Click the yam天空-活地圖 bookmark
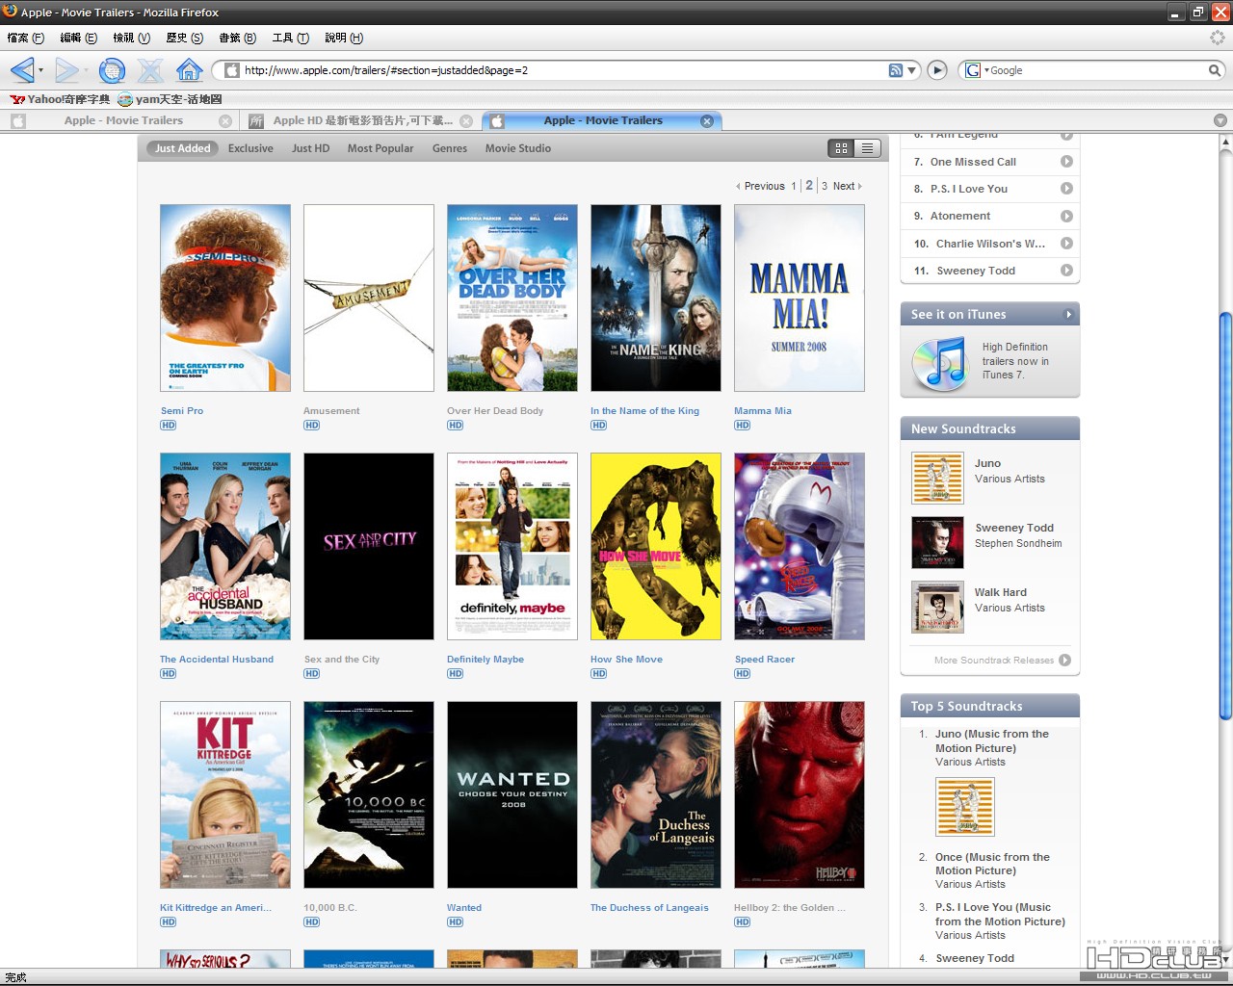1233x986 pixels. tap(170, 99)
